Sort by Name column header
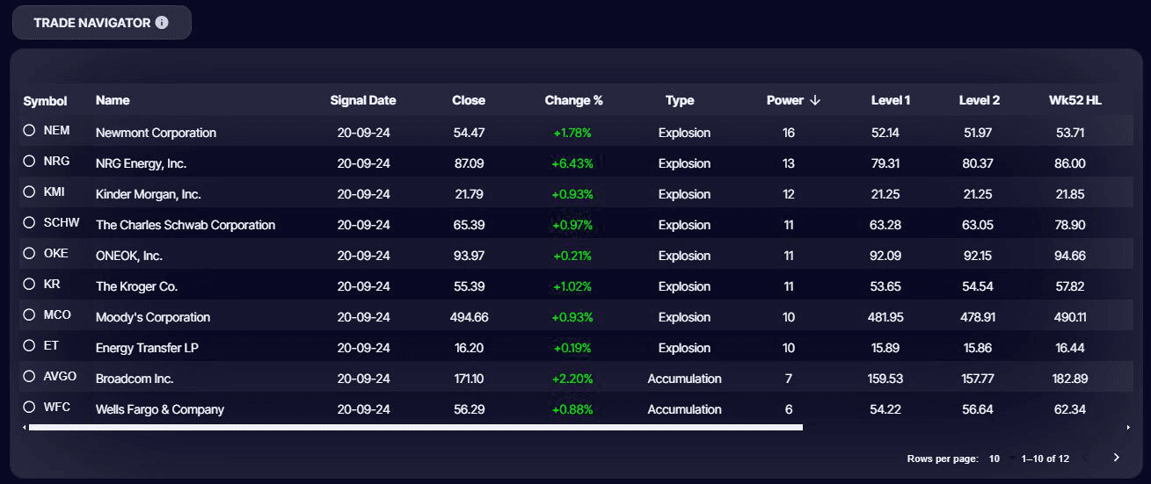This screenshot has width=1151, height=484. point(113,100)
